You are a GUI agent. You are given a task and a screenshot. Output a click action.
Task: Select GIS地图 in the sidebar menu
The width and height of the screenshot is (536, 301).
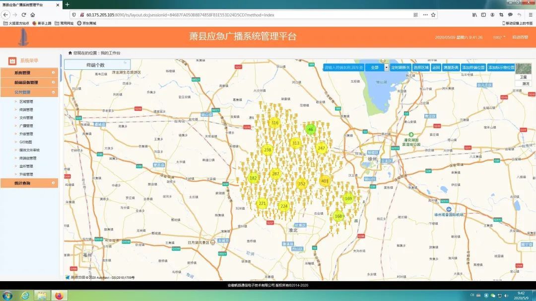coord(26,142)
